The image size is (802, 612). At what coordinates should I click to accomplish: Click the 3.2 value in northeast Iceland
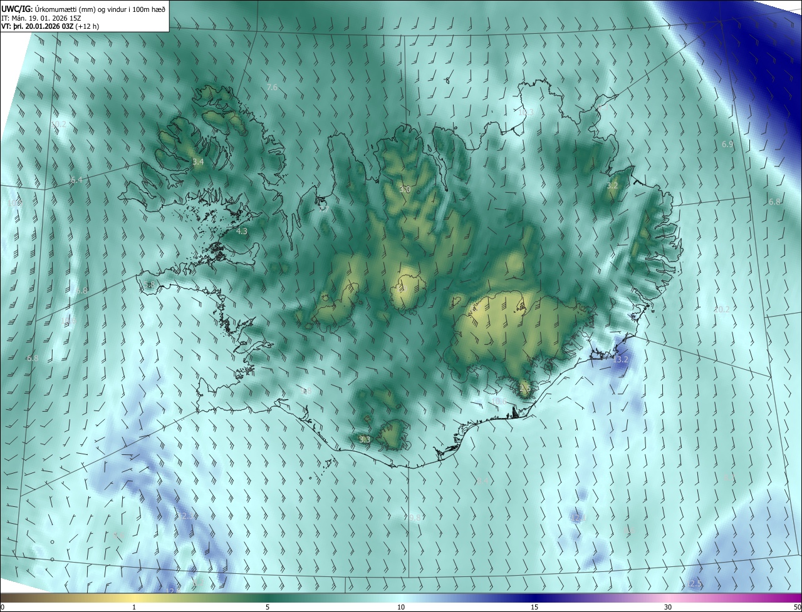613,186
